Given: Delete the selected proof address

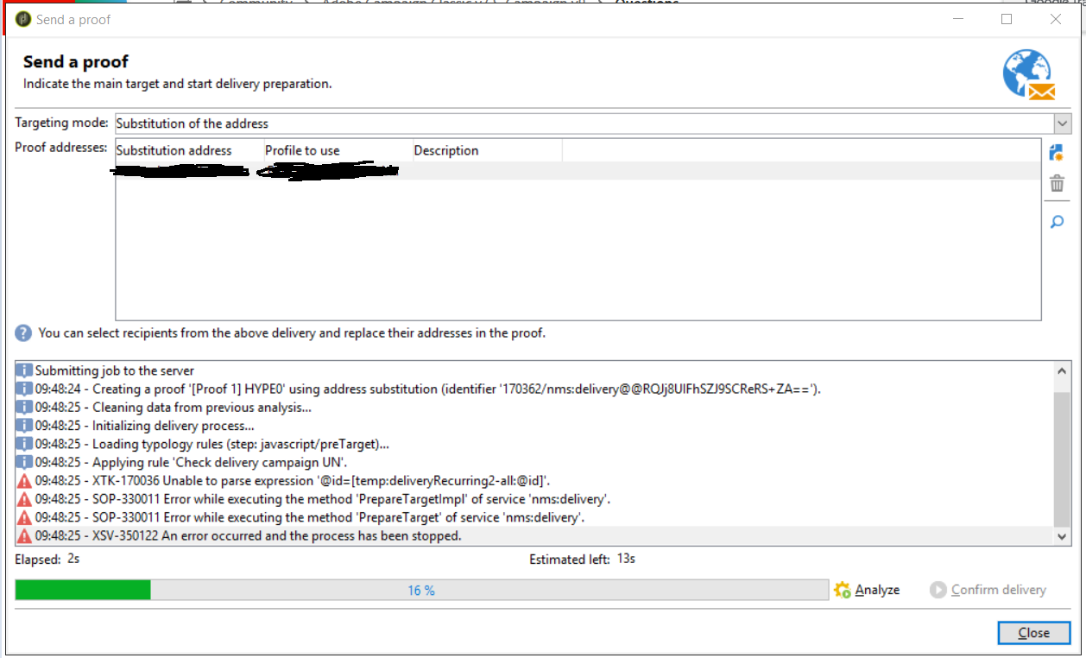Looking at the screenshot, I should [1057, 183].
